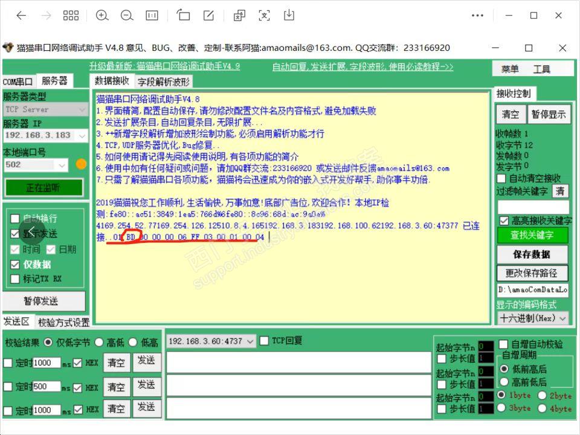The height and width of the screenshot is (435, 580).
Task: Clear received data with the 清空 button under 接收控制
Action: [511, 114]
